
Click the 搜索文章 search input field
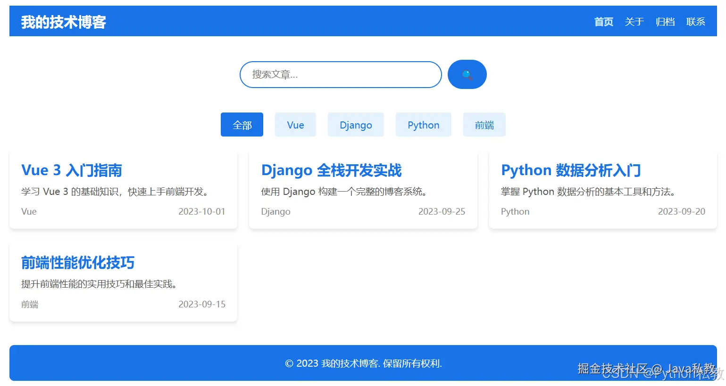point(340,74)
